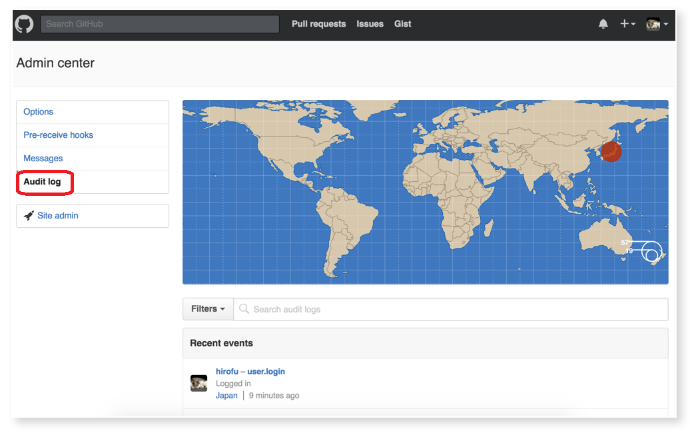Focus the Search GitHub field
This screenshot has width=690, height=431.
pyautogui.click(x=160, y=24)
